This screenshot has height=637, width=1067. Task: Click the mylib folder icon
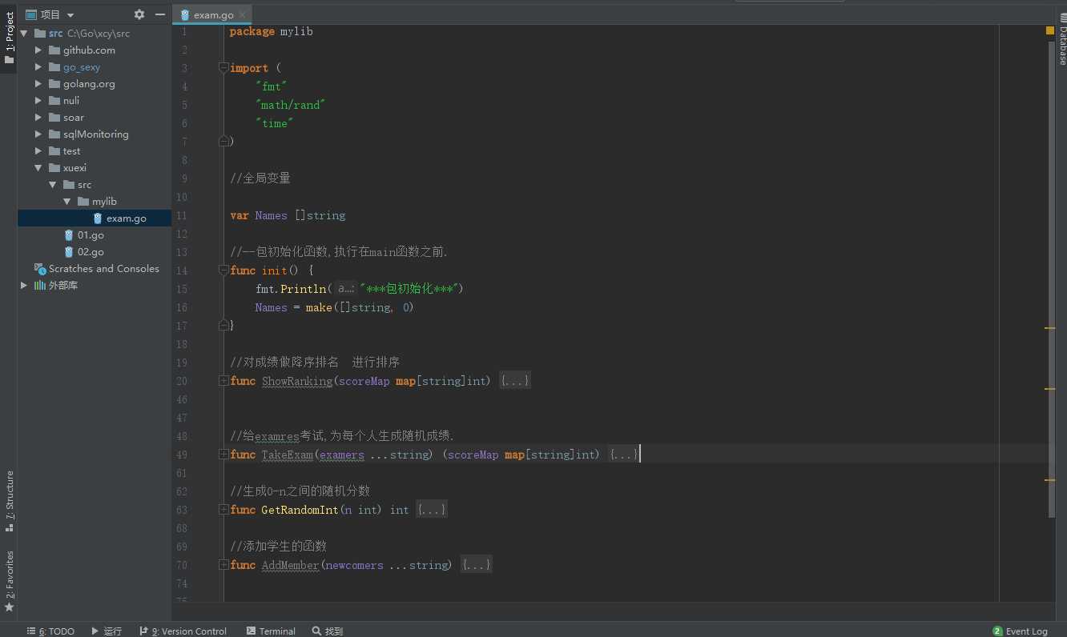point(83,202)
